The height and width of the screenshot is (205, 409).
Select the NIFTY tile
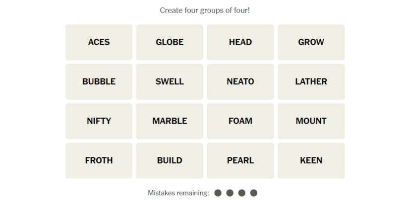pos(99,121)
